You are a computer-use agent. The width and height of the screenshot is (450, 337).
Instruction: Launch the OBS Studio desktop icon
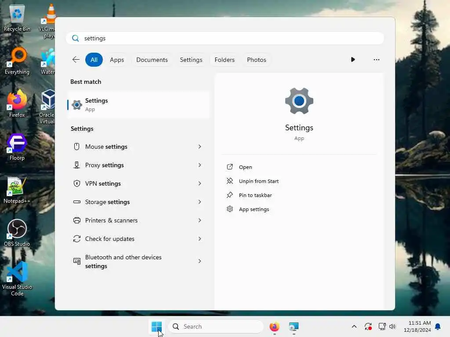17,233
